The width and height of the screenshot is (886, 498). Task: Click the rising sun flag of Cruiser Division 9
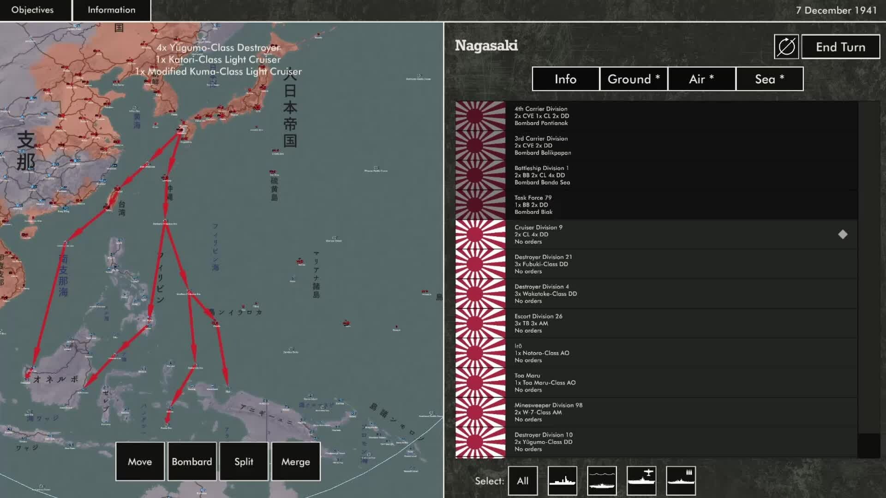480,234
